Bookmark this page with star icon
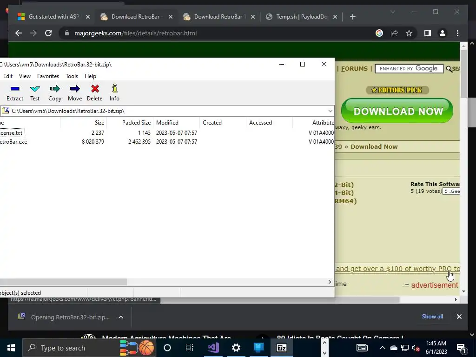476x357 pixels. pos(409,33)
